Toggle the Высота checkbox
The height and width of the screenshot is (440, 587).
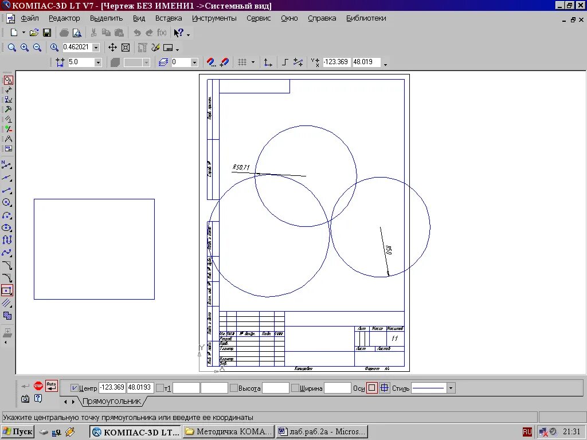(x=234, y=388)
